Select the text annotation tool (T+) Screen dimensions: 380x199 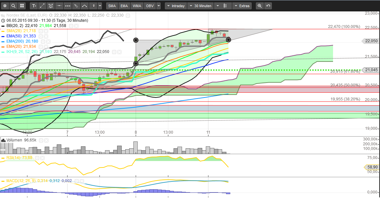pyautogui.click(x=34, y=6)
